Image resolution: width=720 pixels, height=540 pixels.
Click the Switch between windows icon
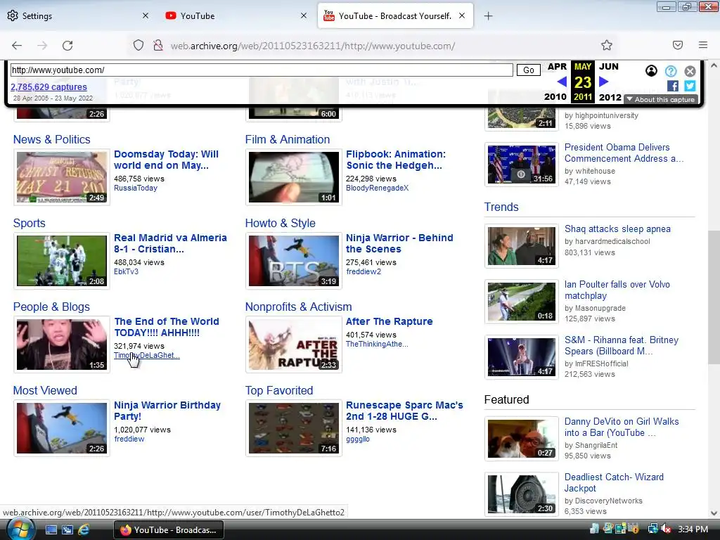click(67, 529)
